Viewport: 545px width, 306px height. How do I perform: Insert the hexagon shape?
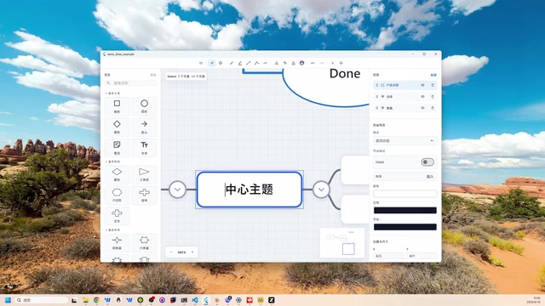click(117, 195)
